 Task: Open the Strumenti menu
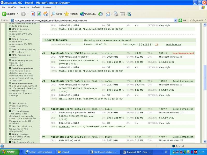click(x=47, y=7)
